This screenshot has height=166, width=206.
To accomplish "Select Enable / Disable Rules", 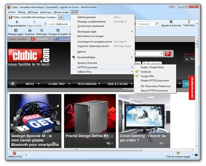I will click(x=155, y=67).
